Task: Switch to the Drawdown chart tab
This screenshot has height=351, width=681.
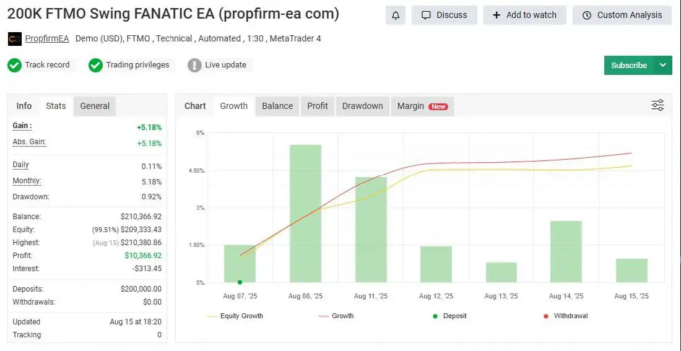Action: point(362,106)
